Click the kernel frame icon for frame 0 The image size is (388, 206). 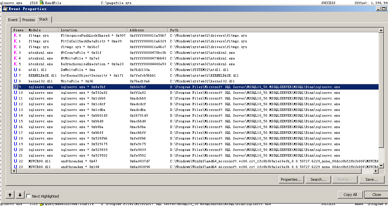click(x=16, y=36)
